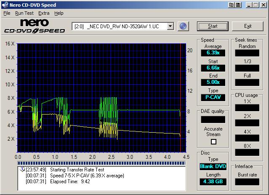The image size is (269, 195).
Task: Click the Start speed 6.66x value
Action: (213, 68)
